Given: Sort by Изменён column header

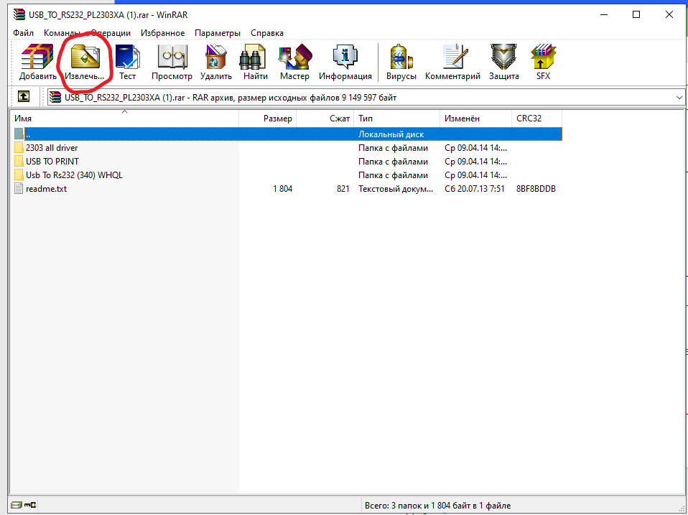Looking at the screenshot, I should pyautogui.click(x=475, y=119).
